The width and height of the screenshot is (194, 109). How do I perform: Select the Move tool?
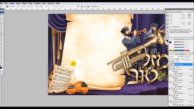(x=2, y=15)
